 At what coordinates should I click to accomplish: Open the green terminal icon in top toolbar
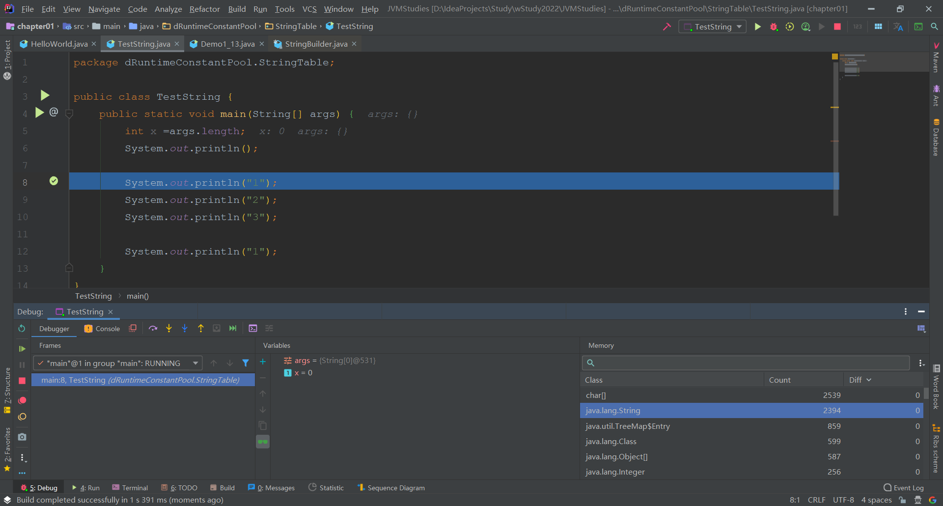click(x=918, y=27)
